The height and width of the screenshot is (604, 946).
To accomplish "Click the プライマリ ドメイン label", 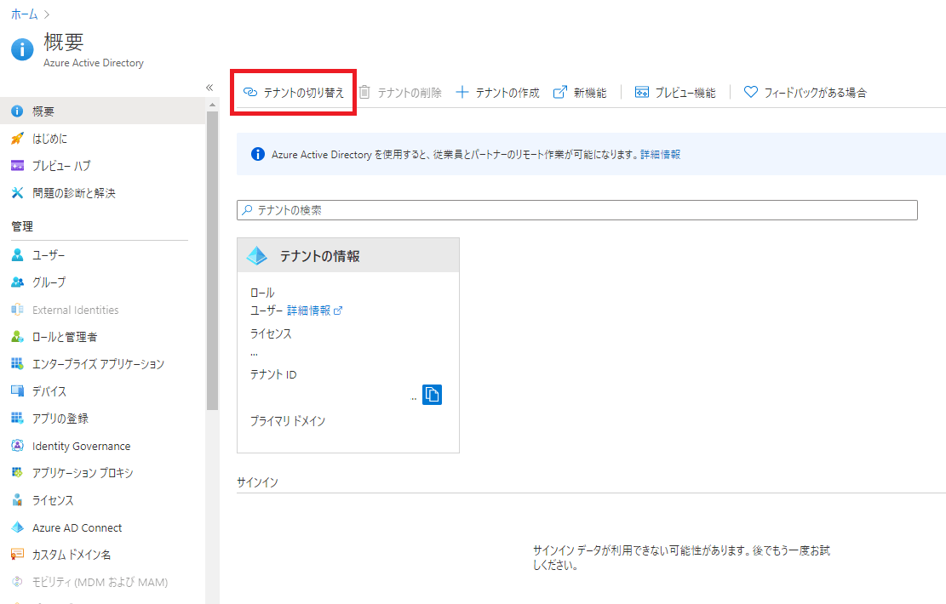I will (x=288, y=421).
